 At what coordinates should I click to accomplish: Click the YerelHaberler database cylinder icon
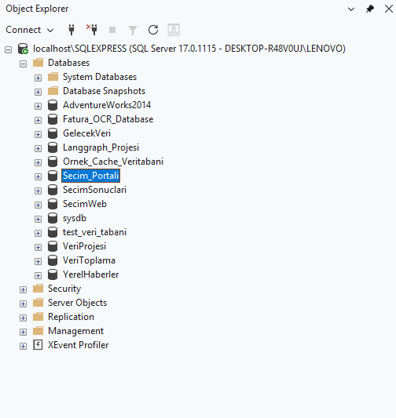pos(53,274)
